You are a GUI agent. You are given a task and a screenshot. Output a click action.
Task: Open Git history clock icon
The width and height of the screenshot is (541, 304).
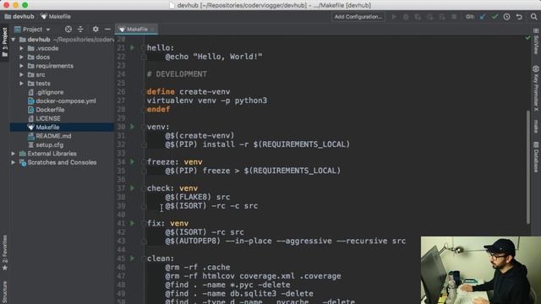pyautogui.click(x=506, y=17)
